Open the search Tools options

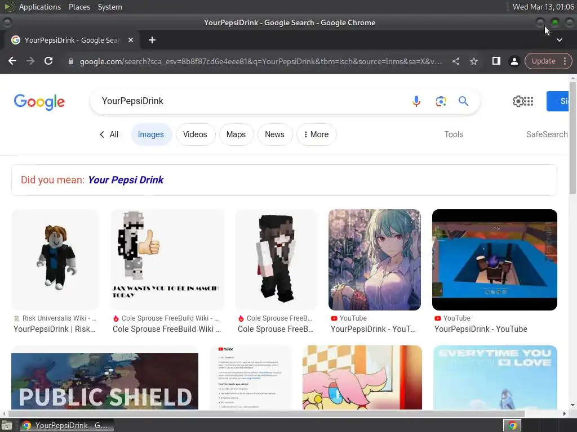(x=454, y=134)
